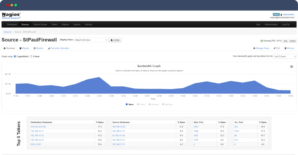Open the Alerting menu item
The width and height of the screenshot is (298, 155).
point(88,24)
